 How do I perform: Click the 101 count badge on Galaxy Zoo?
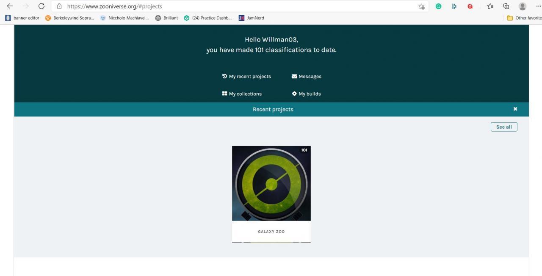point(304,150)
